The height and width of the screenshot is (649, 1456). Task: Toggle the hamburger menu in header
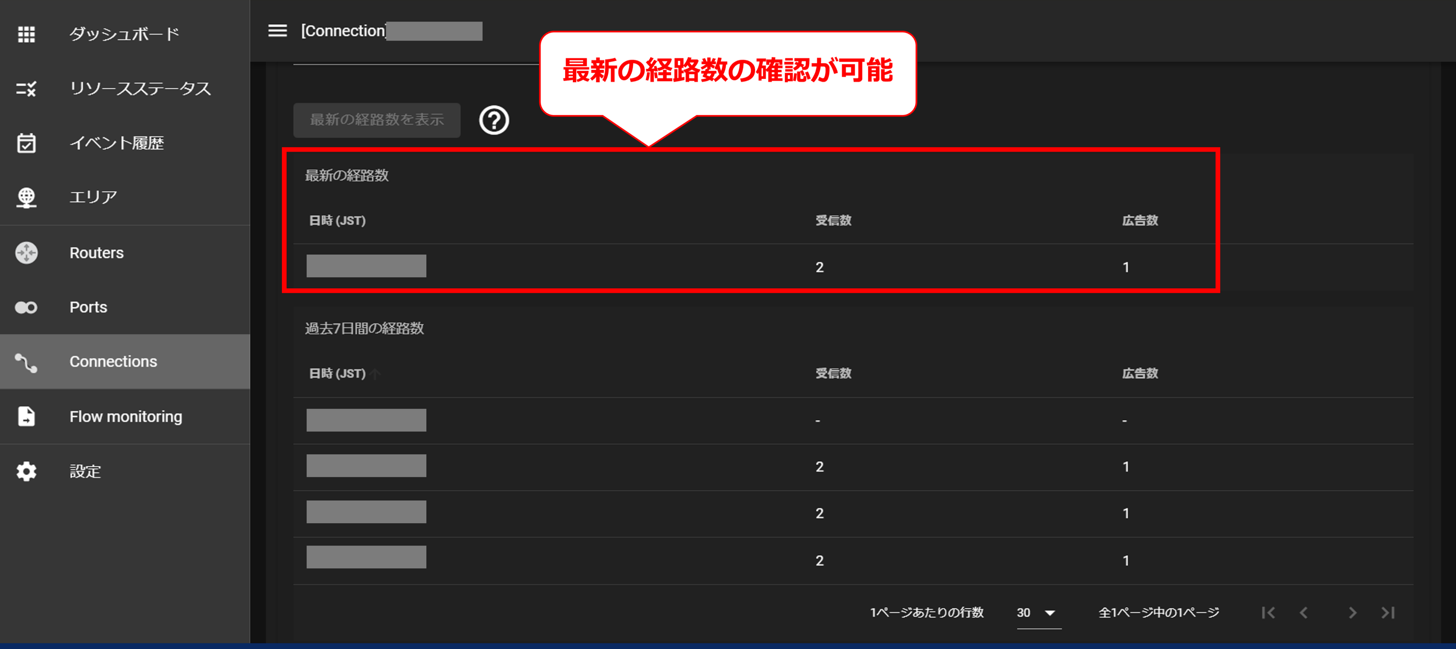pos(278,30)
